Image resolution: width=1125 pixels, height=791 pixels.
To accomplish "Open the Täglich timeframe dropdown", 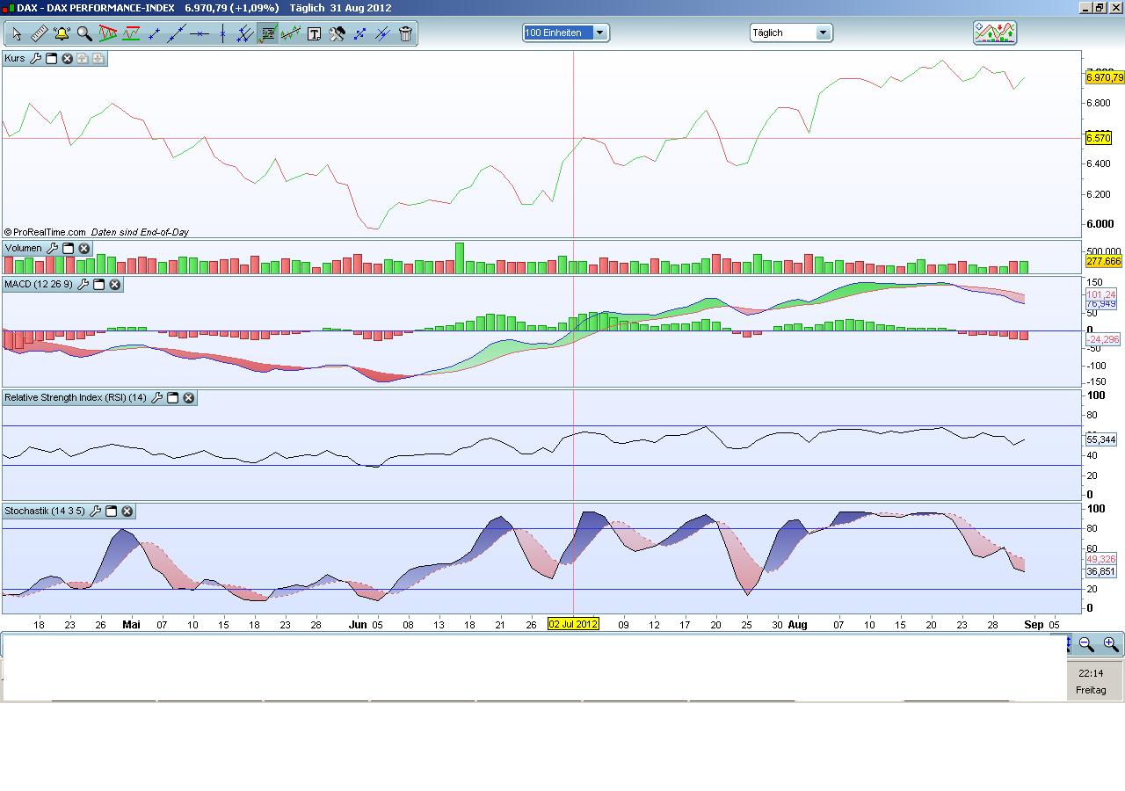I will 791,33.
